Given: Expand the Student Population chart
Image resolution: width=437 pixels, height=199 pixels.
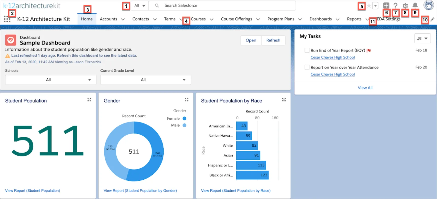Looking at the screenshot, I should [x=89, y=100].
